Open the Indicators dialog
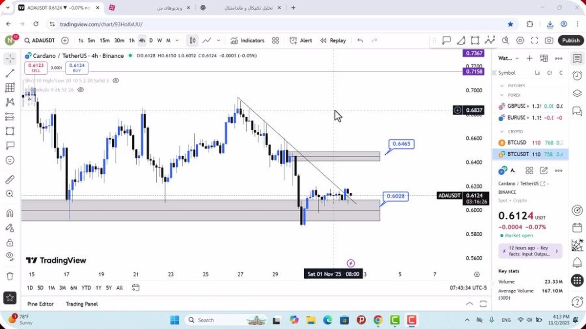This screenshot has height=329, width=586. [247, 41]
